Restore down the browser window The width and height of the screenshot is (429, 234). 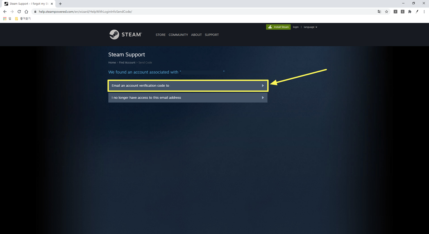tap(413, 3)
